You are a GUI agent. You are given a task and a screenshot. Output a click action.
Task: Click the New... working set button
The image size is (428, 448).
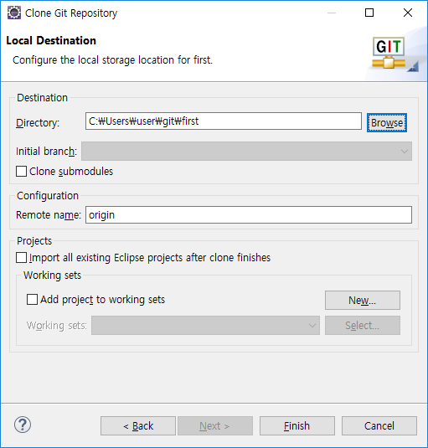coord(363,301)
